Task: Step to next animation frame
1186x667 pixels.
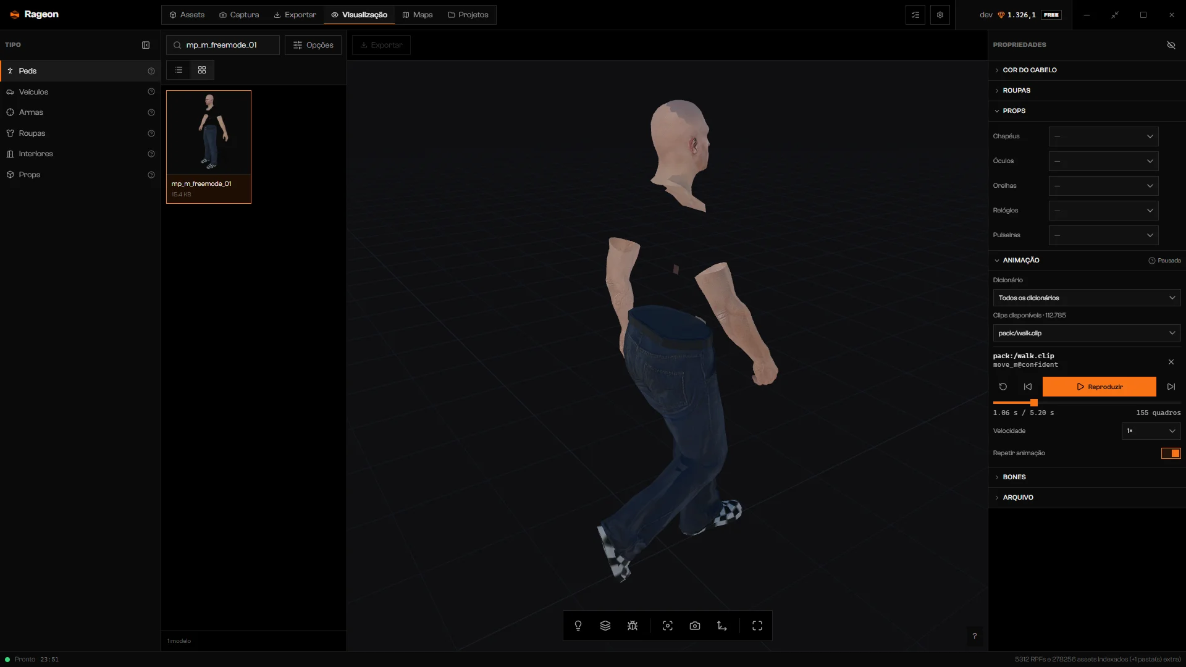Action: 1171,387
